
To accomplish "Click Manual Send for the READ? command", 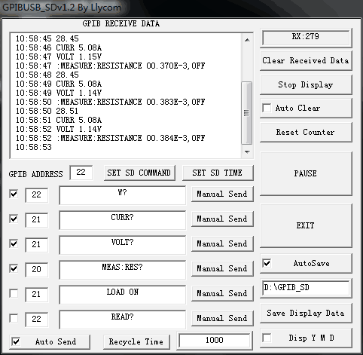I will pyautogui.click(x=222, y=318).
